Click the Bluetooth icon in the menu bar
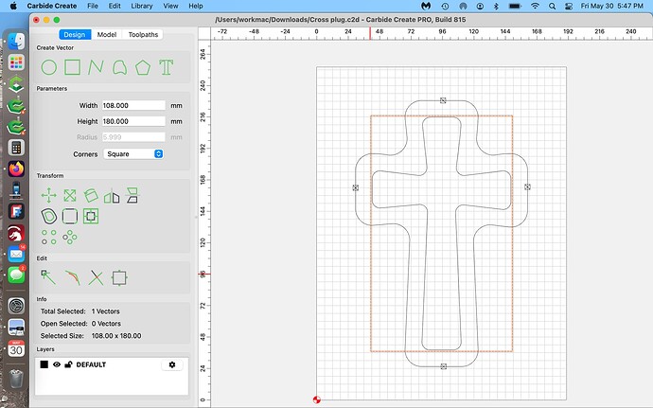653x408 pixels. (x=496, y=6)
